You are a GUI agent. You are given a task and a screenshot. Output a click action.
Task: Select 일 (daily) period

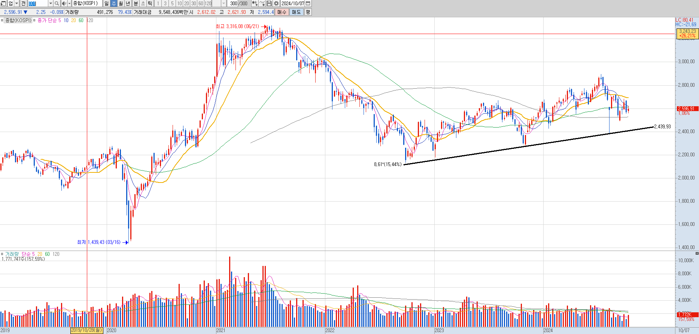pos(106,3)
